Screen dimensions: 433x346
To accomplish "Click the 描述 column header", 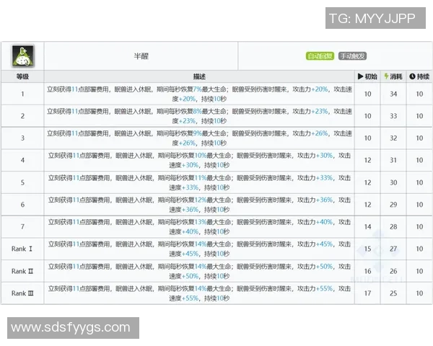I will [x=199, y=76].
